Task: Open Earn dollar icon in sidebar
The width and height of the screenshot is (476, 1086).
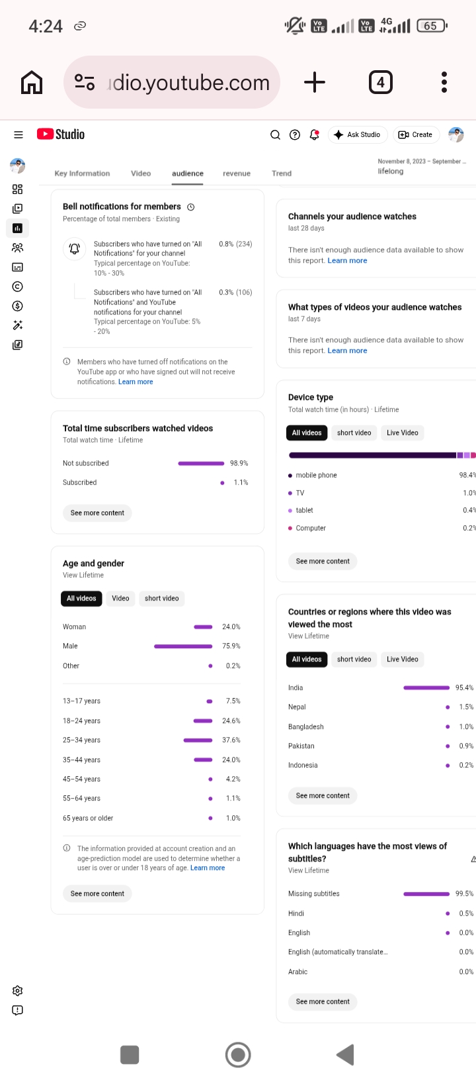Action: pyautogui.click(x=18, y=306)
